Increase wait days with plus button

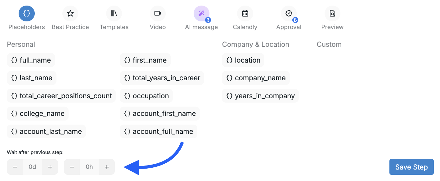coord(50,167)
